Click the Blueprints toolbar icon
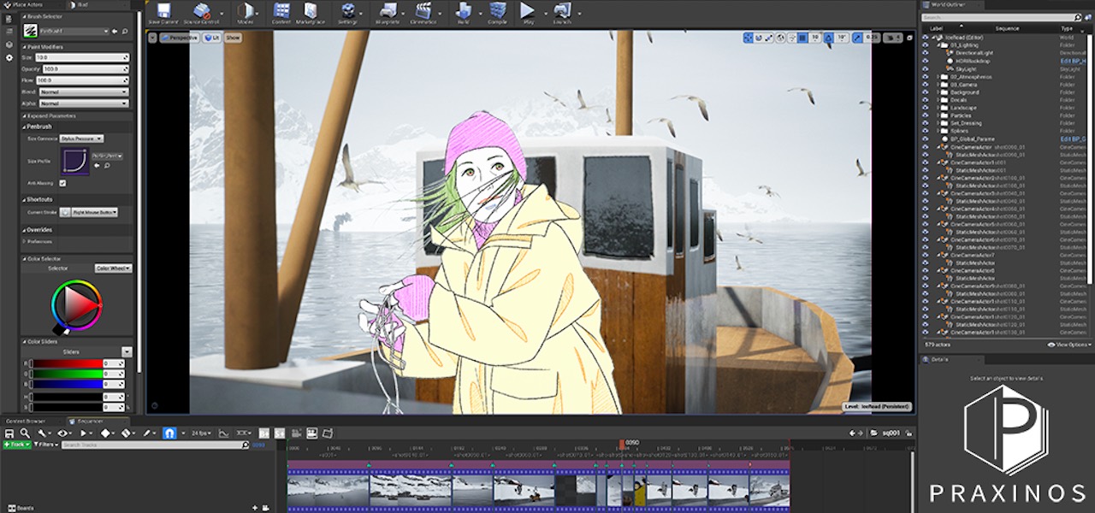Viewport: 1095px width, 513px height. 388,12
